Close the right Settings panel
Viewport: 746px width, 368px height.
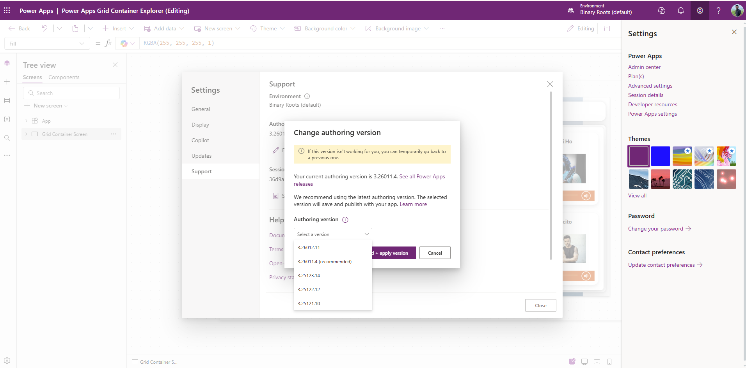coord(734,32)
